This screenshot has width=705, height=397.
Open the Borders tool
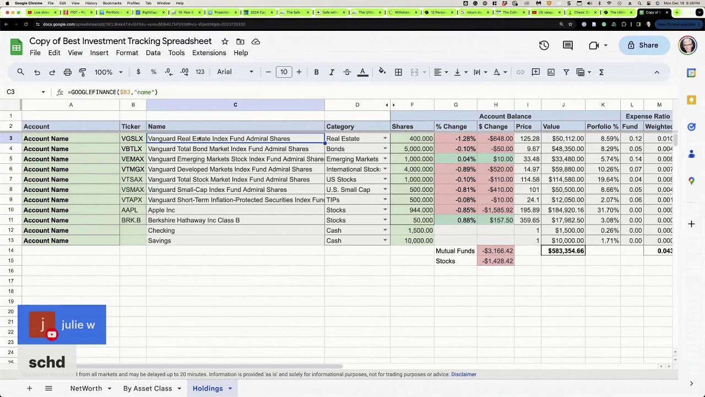pos(398,72)
